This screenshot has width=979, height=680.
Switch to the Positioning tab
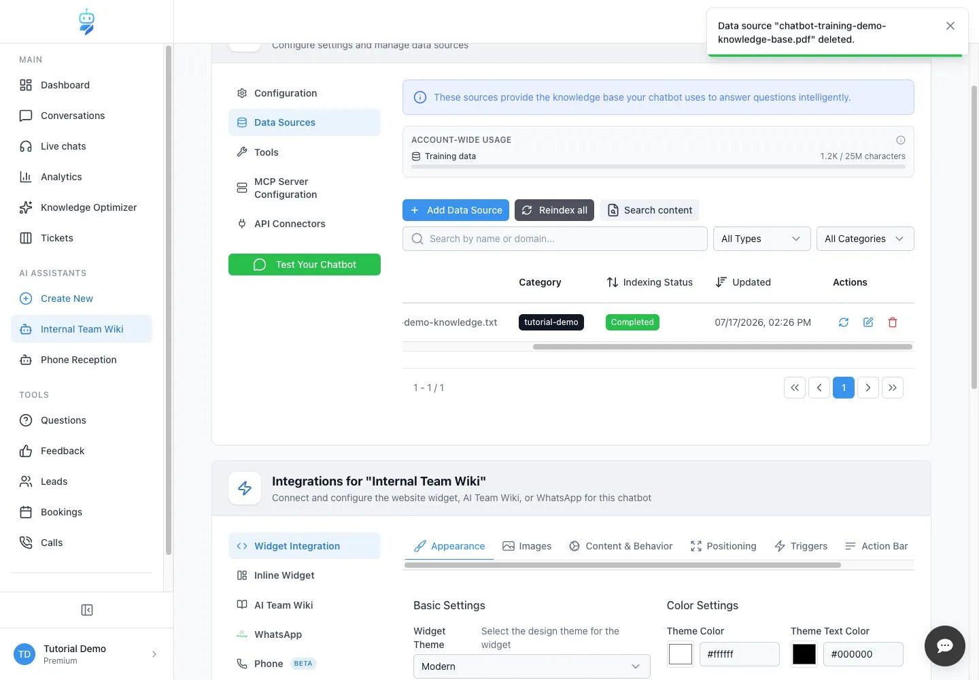click(723, 546)
